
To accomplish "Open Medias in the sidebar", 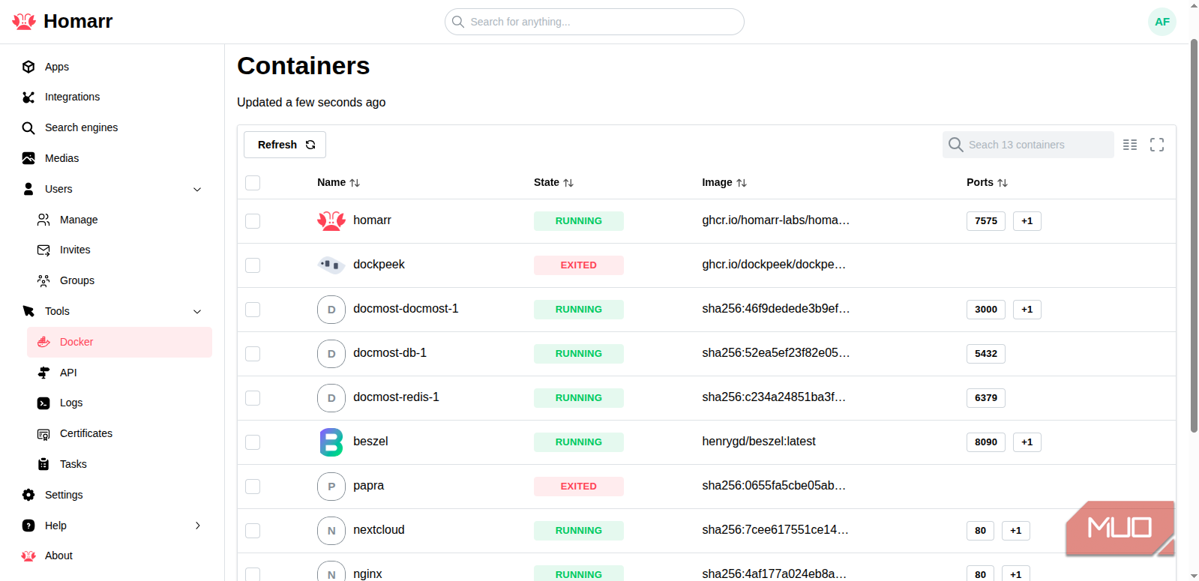I will (61, 158).
